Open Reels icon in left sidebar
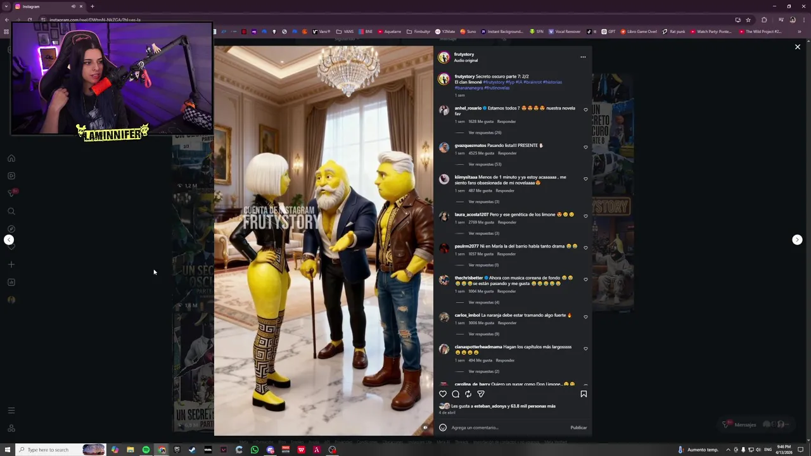Screen dimensions: 811x456 (11, 176)
